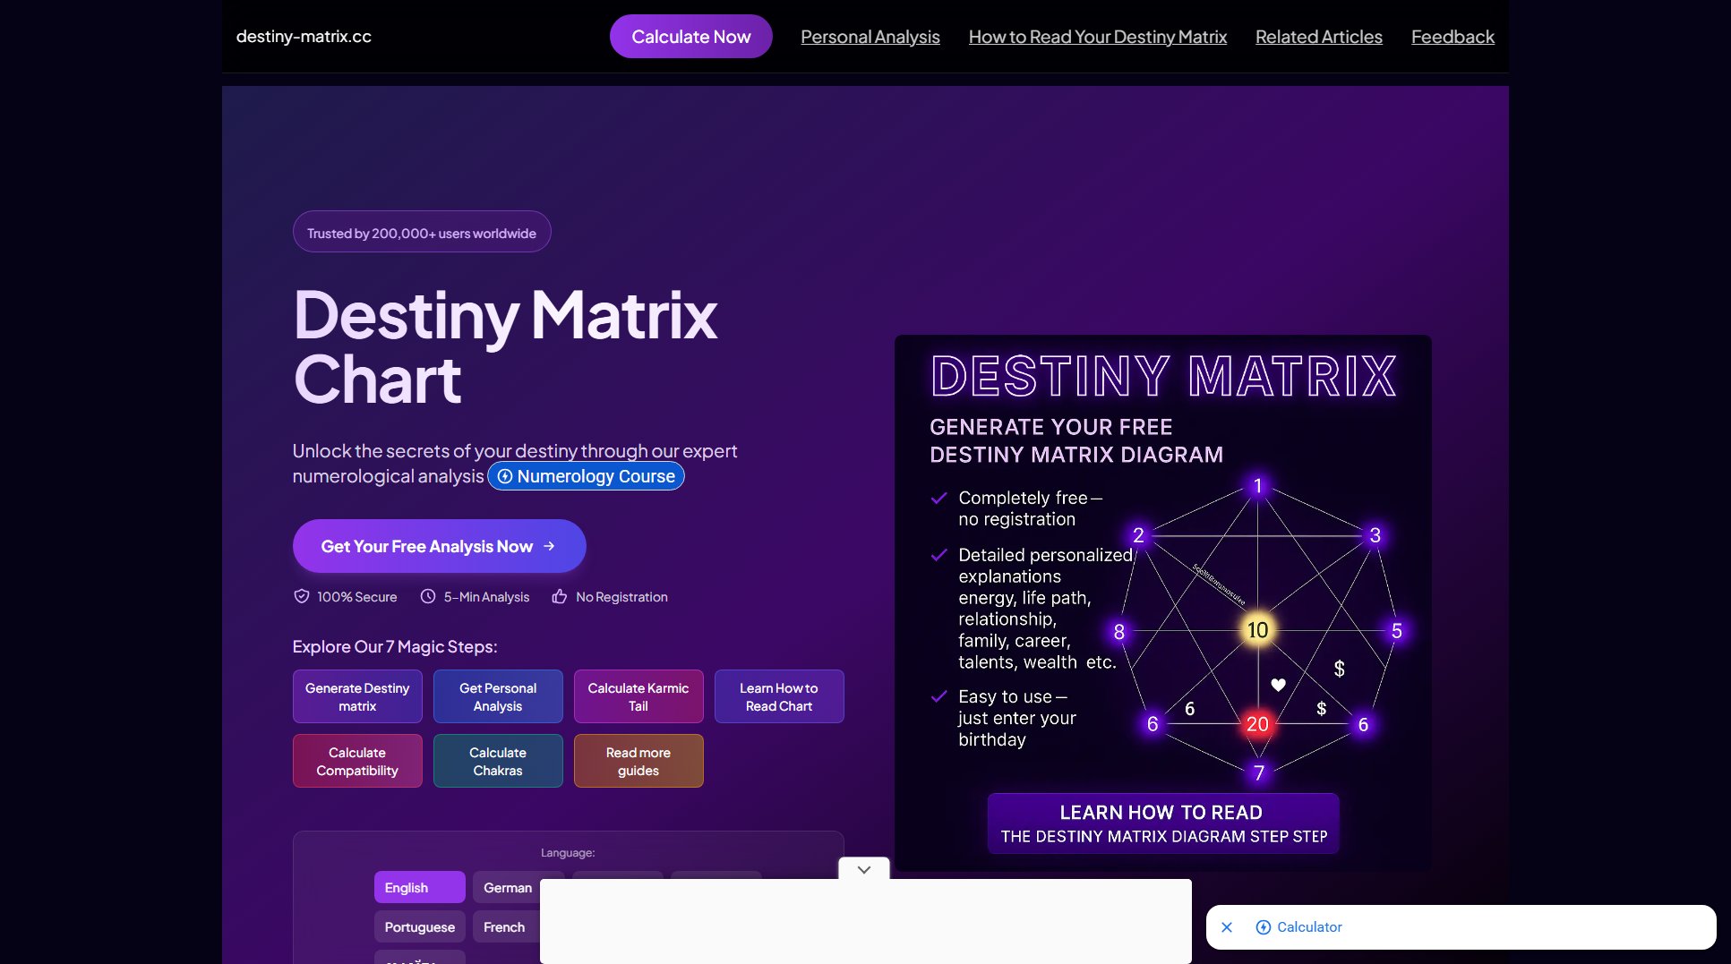This screenshot has width=1731, height=964.
Task: Select German language option
Action: tap(508, 887)
